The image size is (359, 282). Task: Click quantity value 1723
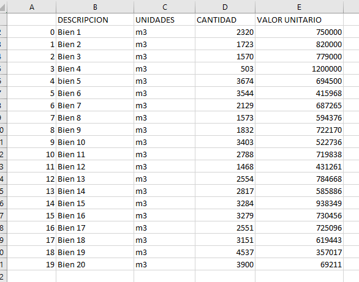[225, 44]
